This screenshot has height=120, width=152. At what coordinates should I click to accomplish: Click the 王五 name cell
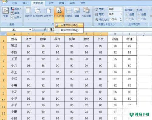(x=14, y=59)
